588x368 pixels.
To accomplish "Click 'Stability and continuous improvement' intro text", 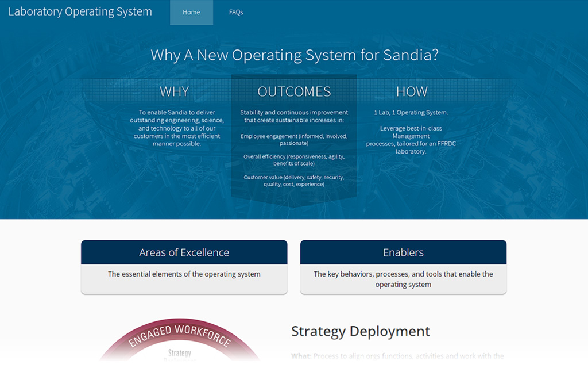I will (294, 116).
